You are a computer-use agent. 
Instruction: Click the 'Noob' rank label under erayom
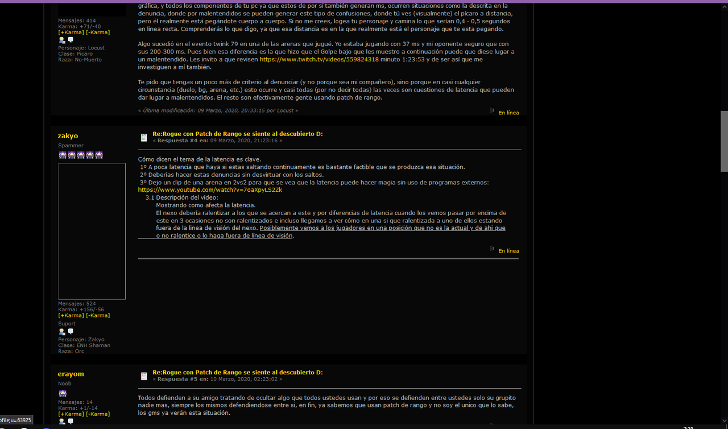point(65,383)
